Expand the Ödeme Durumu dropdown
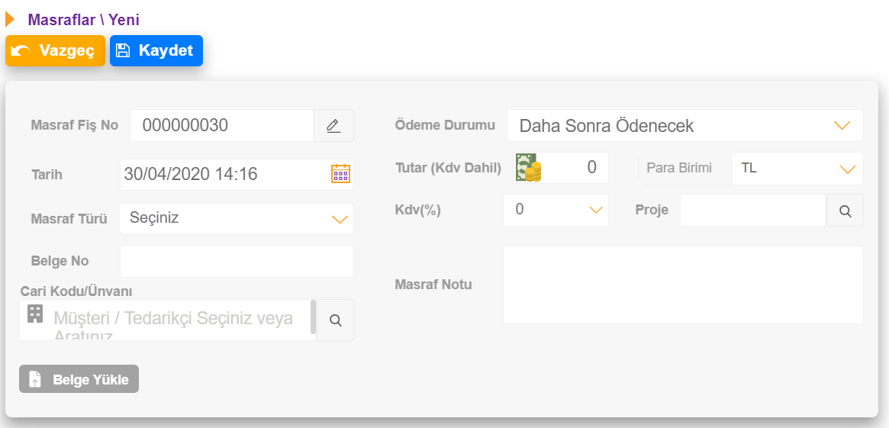 click(685, 125)
